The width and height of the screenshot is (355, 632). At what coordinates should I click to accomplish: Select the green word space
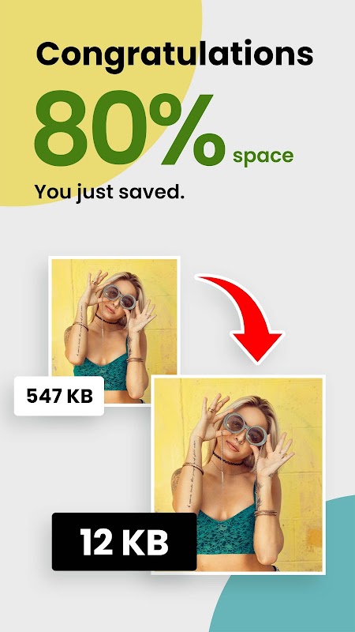263,156
